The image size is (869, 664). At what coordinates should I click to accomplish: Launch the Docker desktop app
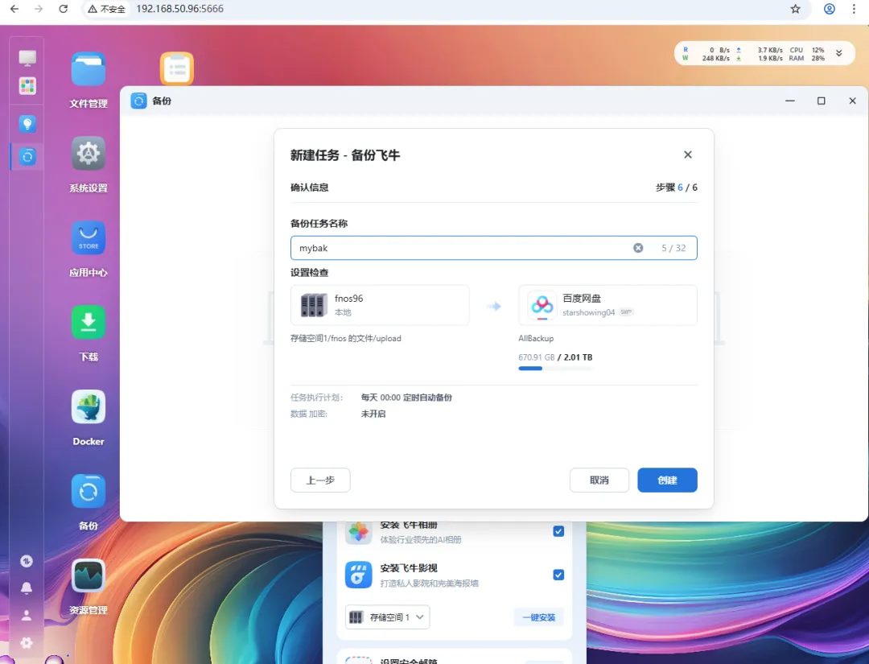coord(89,406)
